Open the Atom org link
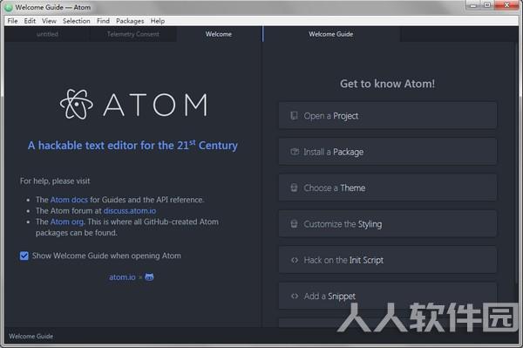Viewport: 523px width, 348px height. (67, 222)
